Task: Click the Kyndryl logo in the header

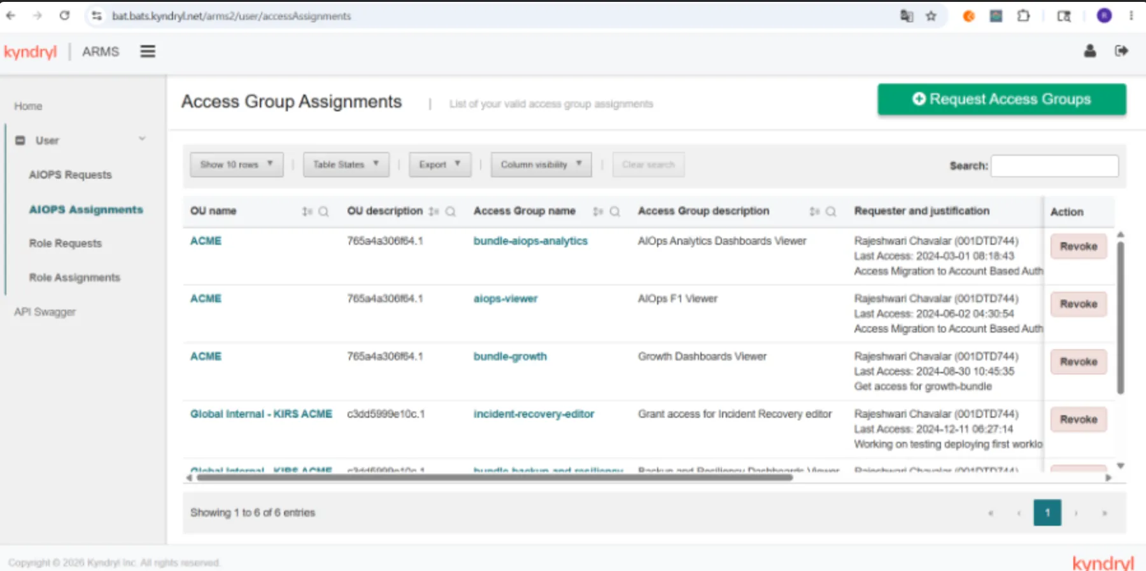Action: [31, 52]
